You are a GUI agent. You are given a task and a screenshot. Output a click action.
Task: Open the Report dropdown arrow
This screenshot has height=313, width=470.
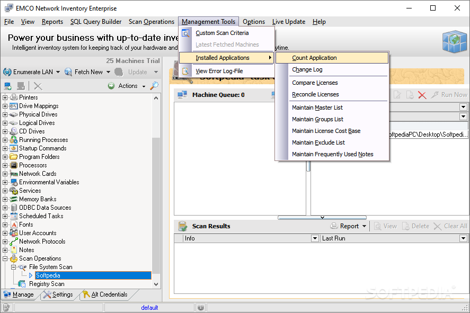(364, 226)
